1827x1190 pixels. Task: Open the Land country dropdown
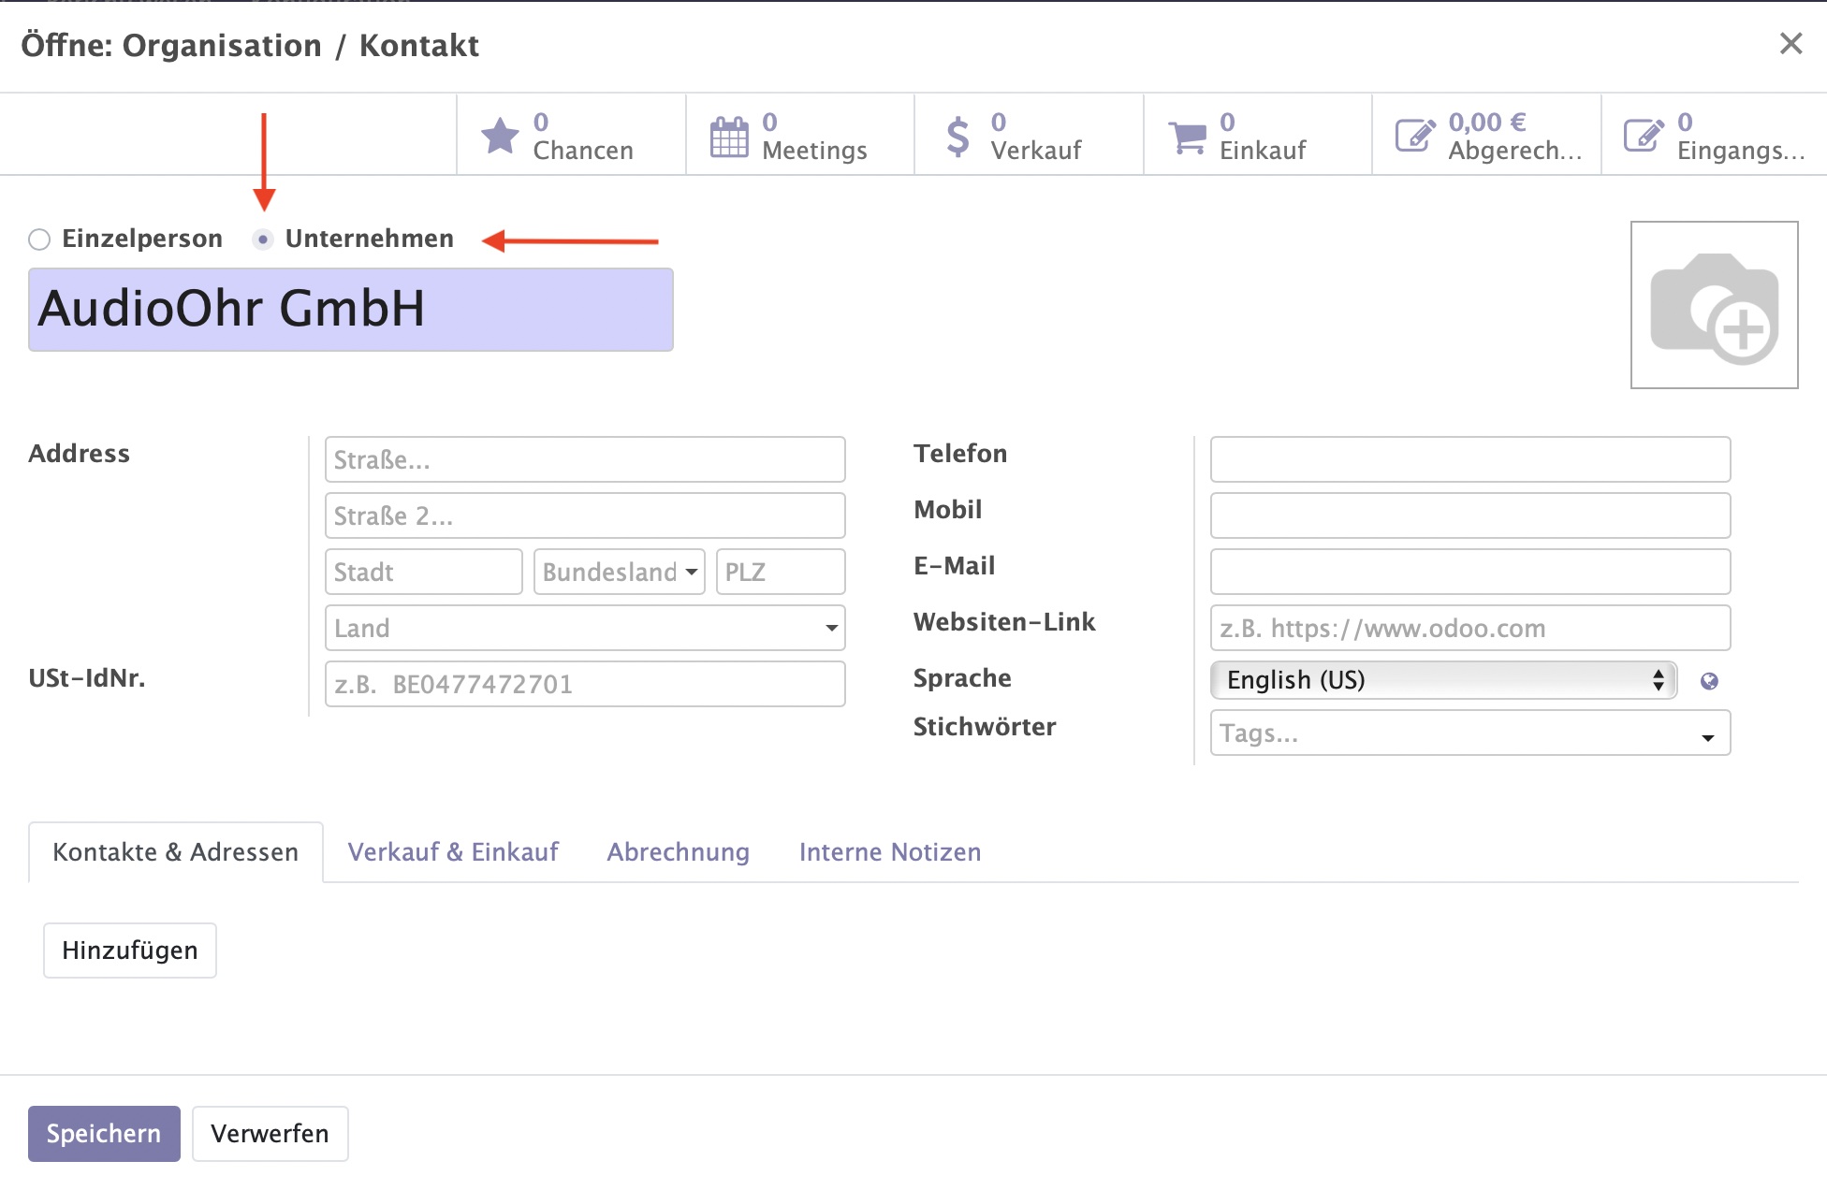[x=585, y=628]
